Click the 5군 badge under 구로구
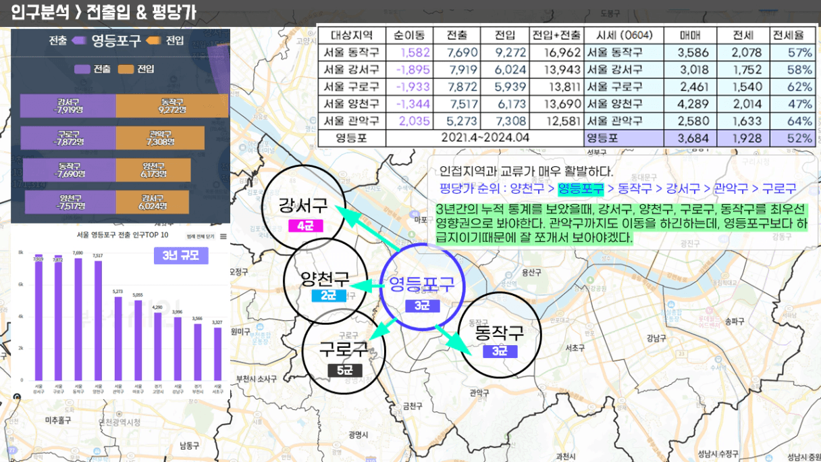 344,370
